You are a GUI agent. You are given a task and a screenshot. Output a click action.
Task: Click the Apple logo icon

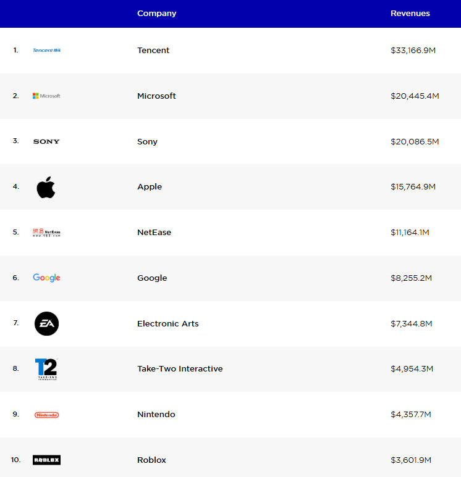coord(46,187)
